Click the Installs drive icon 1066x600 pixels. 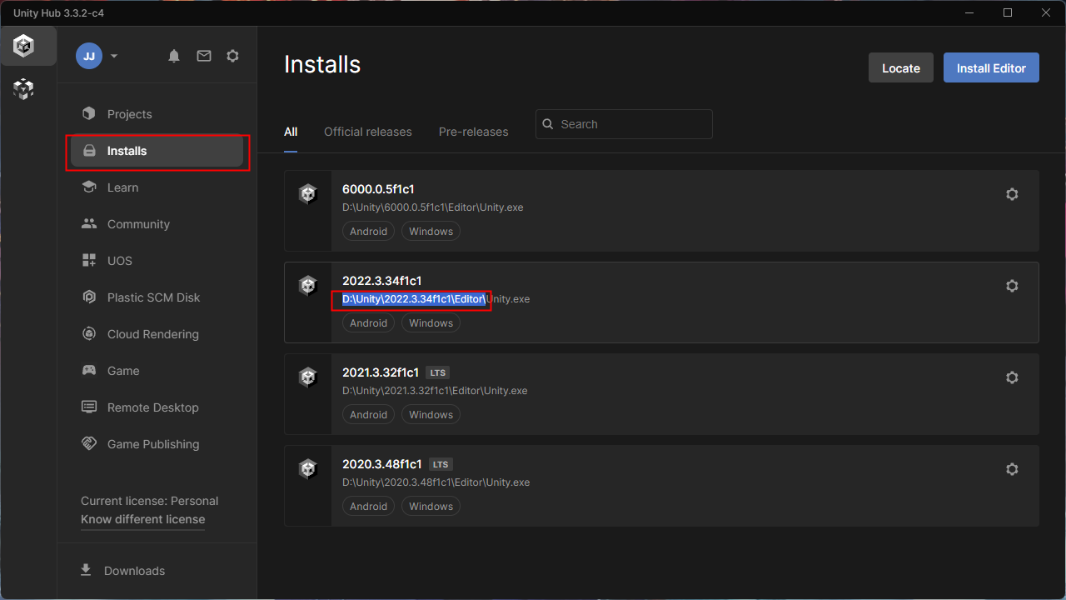tap(89, 151)
